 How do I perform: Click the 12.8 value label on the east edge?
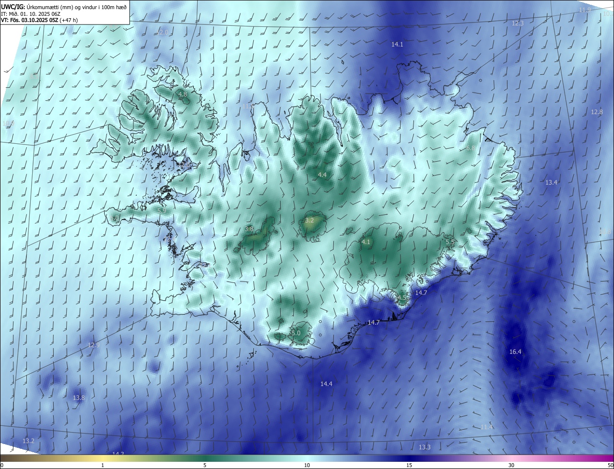point(597,112)
